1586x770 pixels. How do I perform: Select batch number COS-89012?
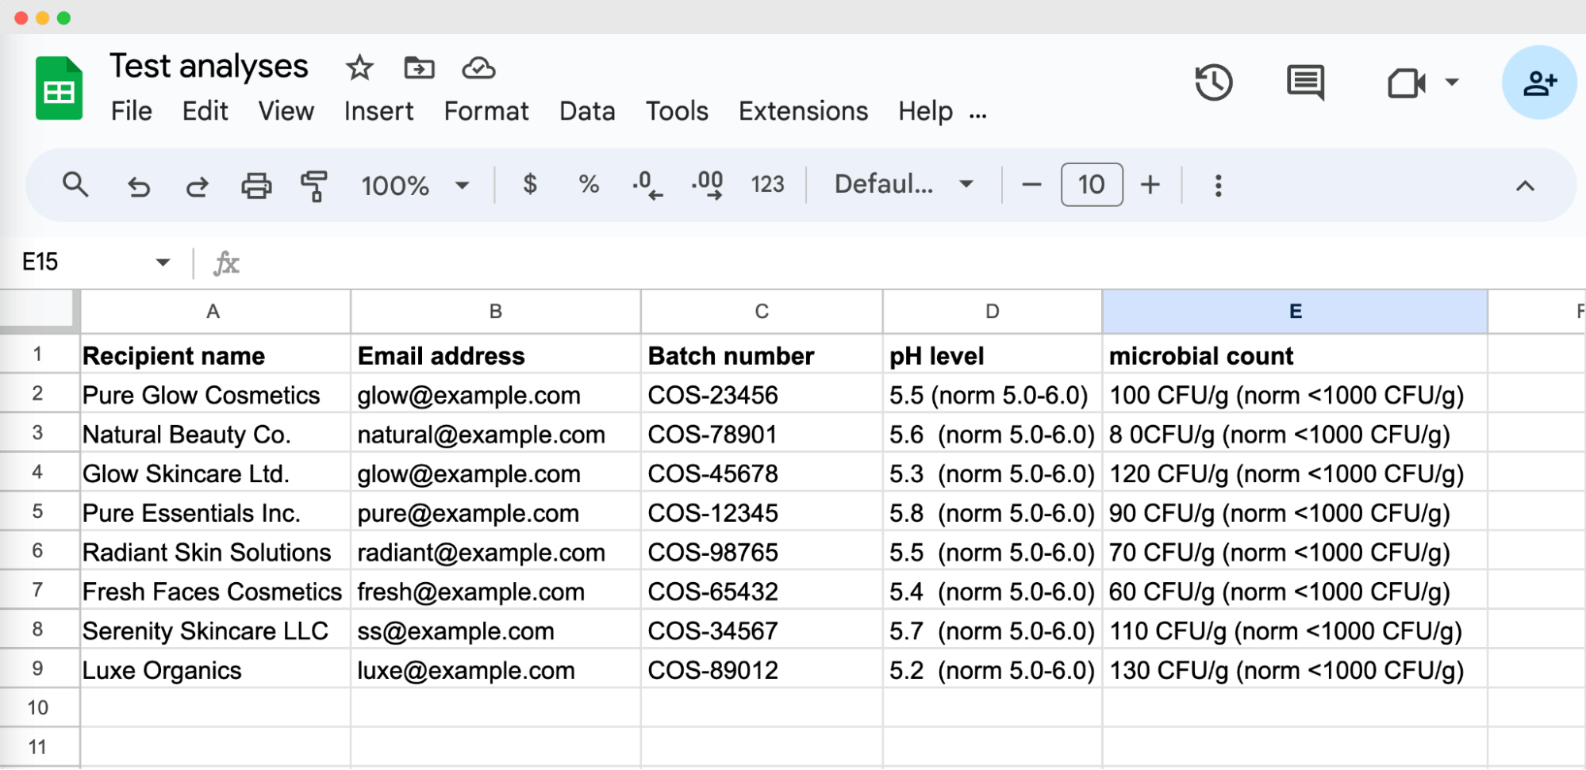point(762,670)
